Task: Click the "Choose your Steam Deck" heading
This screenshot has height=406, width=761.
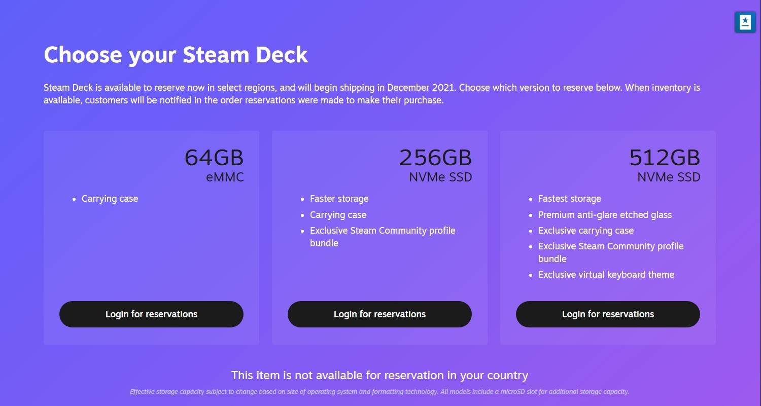Action: tap(176, 55)
